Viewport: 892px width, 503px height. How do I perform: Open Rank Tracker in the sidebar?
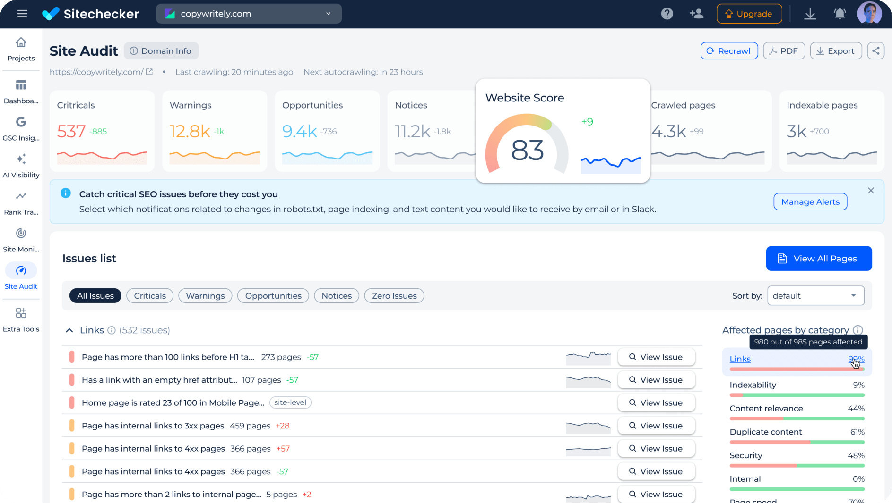tap(21, 203)
